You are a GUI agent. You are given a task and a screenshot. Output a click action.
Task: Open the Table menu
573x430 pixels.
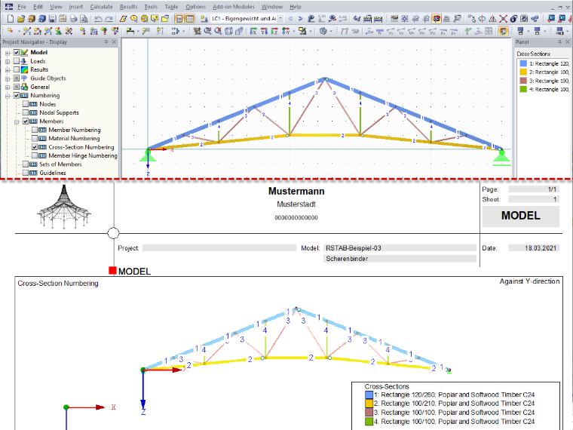(171, 7)
